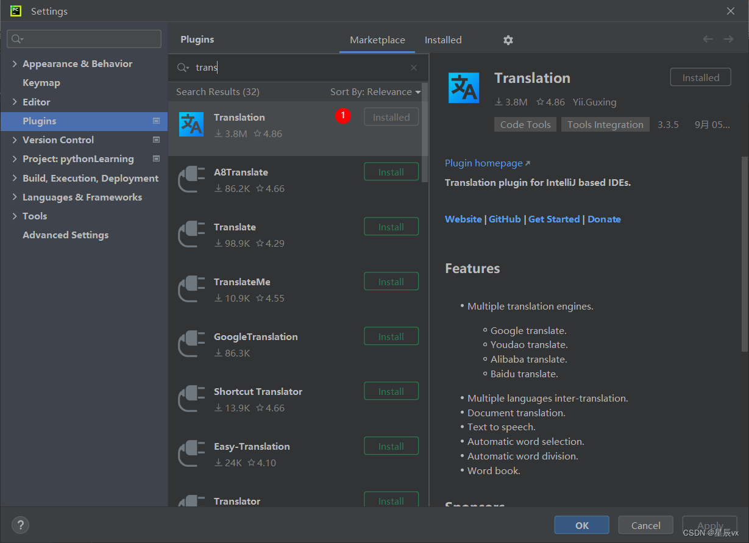Select the Shortcut Translator plugin name
The width and height of the screenshot is (749, 543).
click(258, 391)
